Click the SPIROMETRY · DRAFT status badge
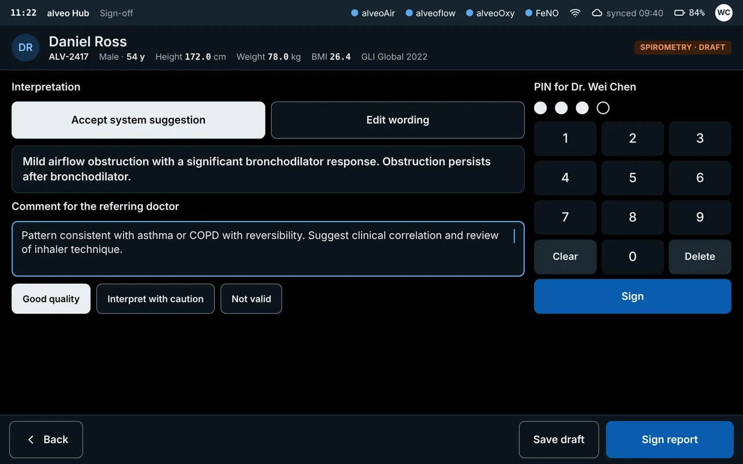This screenshot has width=743, height=464. click(683, 48)
